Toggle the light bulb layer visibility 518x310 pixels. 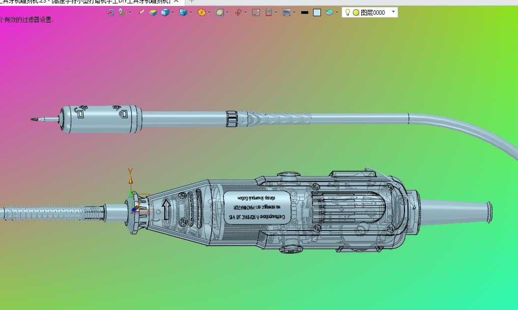347,13
